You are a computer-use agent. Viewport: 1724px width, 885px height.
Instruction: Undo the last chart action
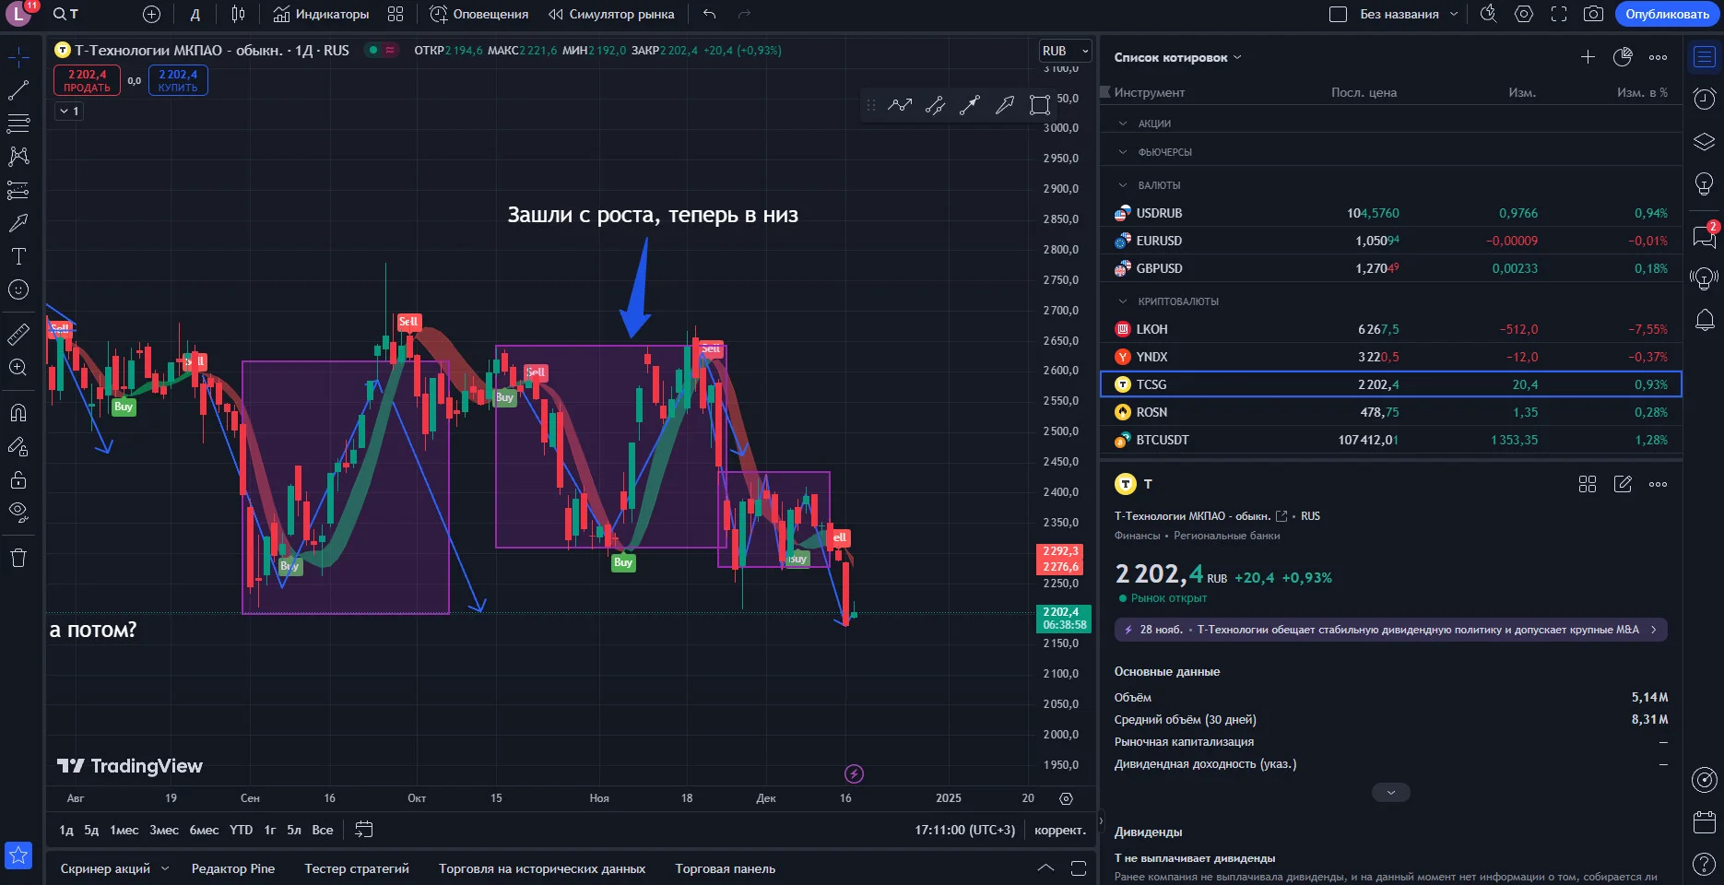(x=709, y=14)
